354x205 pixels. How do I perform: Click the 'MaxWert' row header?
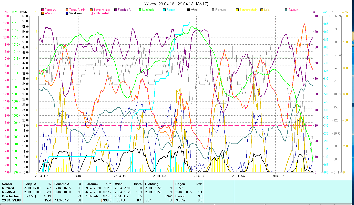pos(8,192)
